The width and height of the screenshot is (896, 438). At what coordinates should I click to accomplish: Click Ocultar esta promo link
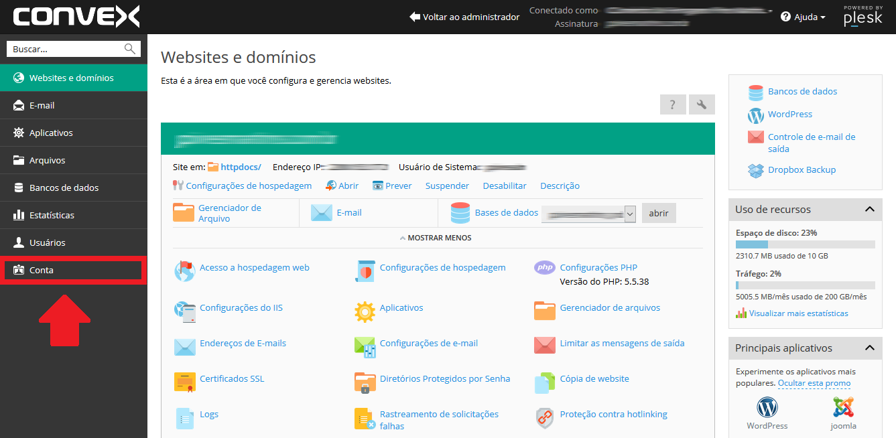[x=814, y=383]
